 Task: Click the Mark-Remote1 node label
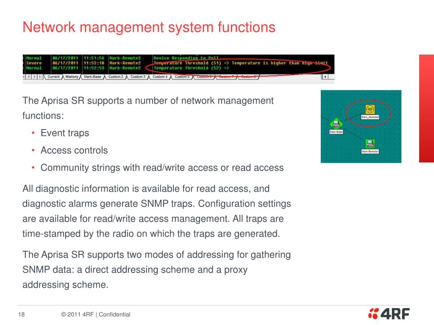pyautogui.click(x=370, y=151)
